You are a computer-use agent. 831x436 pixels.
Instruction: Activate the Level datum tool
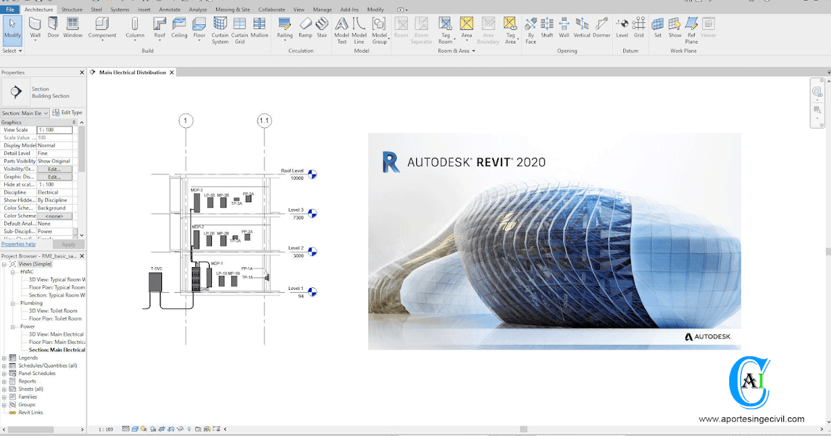pyautogui.click(x=622, y=28)
